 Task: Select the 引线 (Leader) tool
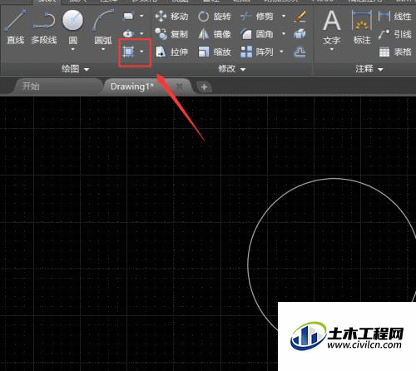coord(394,34)
